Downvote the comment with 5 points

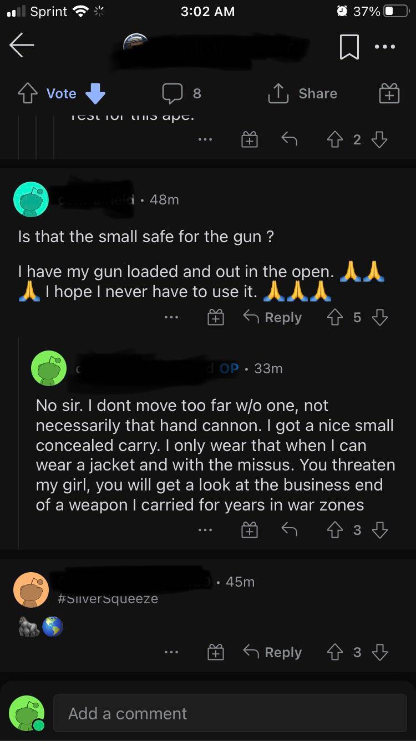point(379,317)
